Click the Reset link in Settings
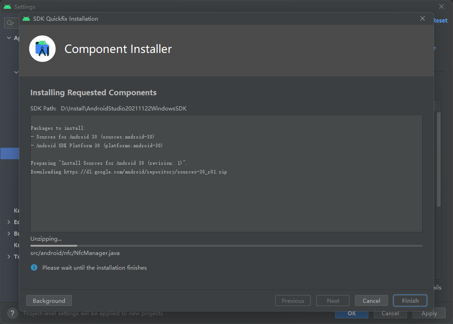This screenshot has width=453, height=324. [440, 21]
